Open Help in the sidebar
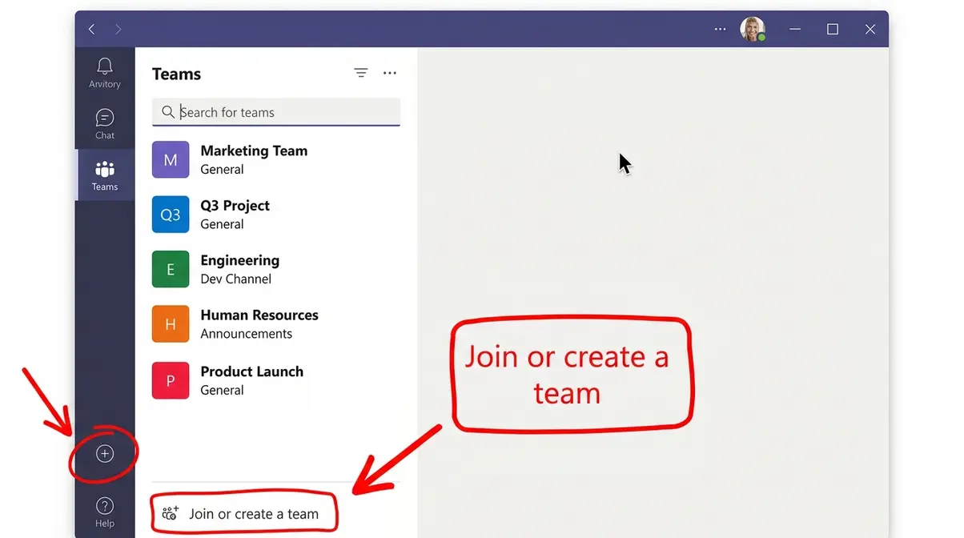The width and height of the screenshot is (964, 538). (x=105, y=512)
